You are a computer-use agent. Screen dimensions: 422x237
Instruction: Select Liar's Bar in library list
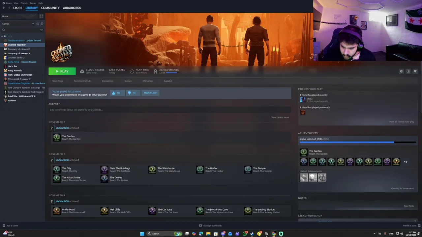[x=22, y=66]
